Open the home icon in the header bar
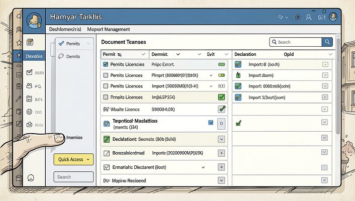 point(298,17)
